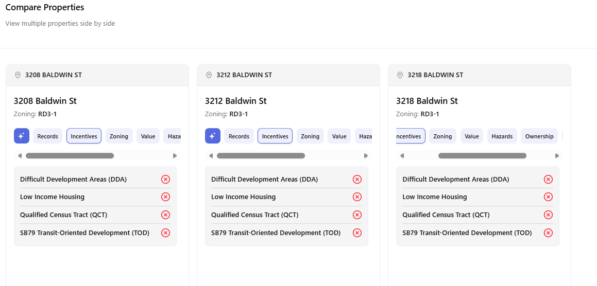Open the Records tab for 3208 Baldwin St
Viewport: 597px width, 286px height.
(x=47, y=136)
